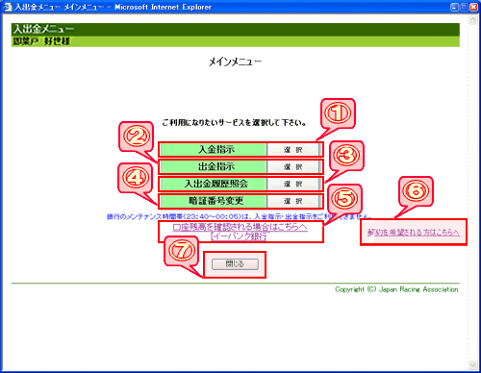Click the numbered callout marker ②
Image resolution: width=481 pixels, height=373 pixels.
137,137
